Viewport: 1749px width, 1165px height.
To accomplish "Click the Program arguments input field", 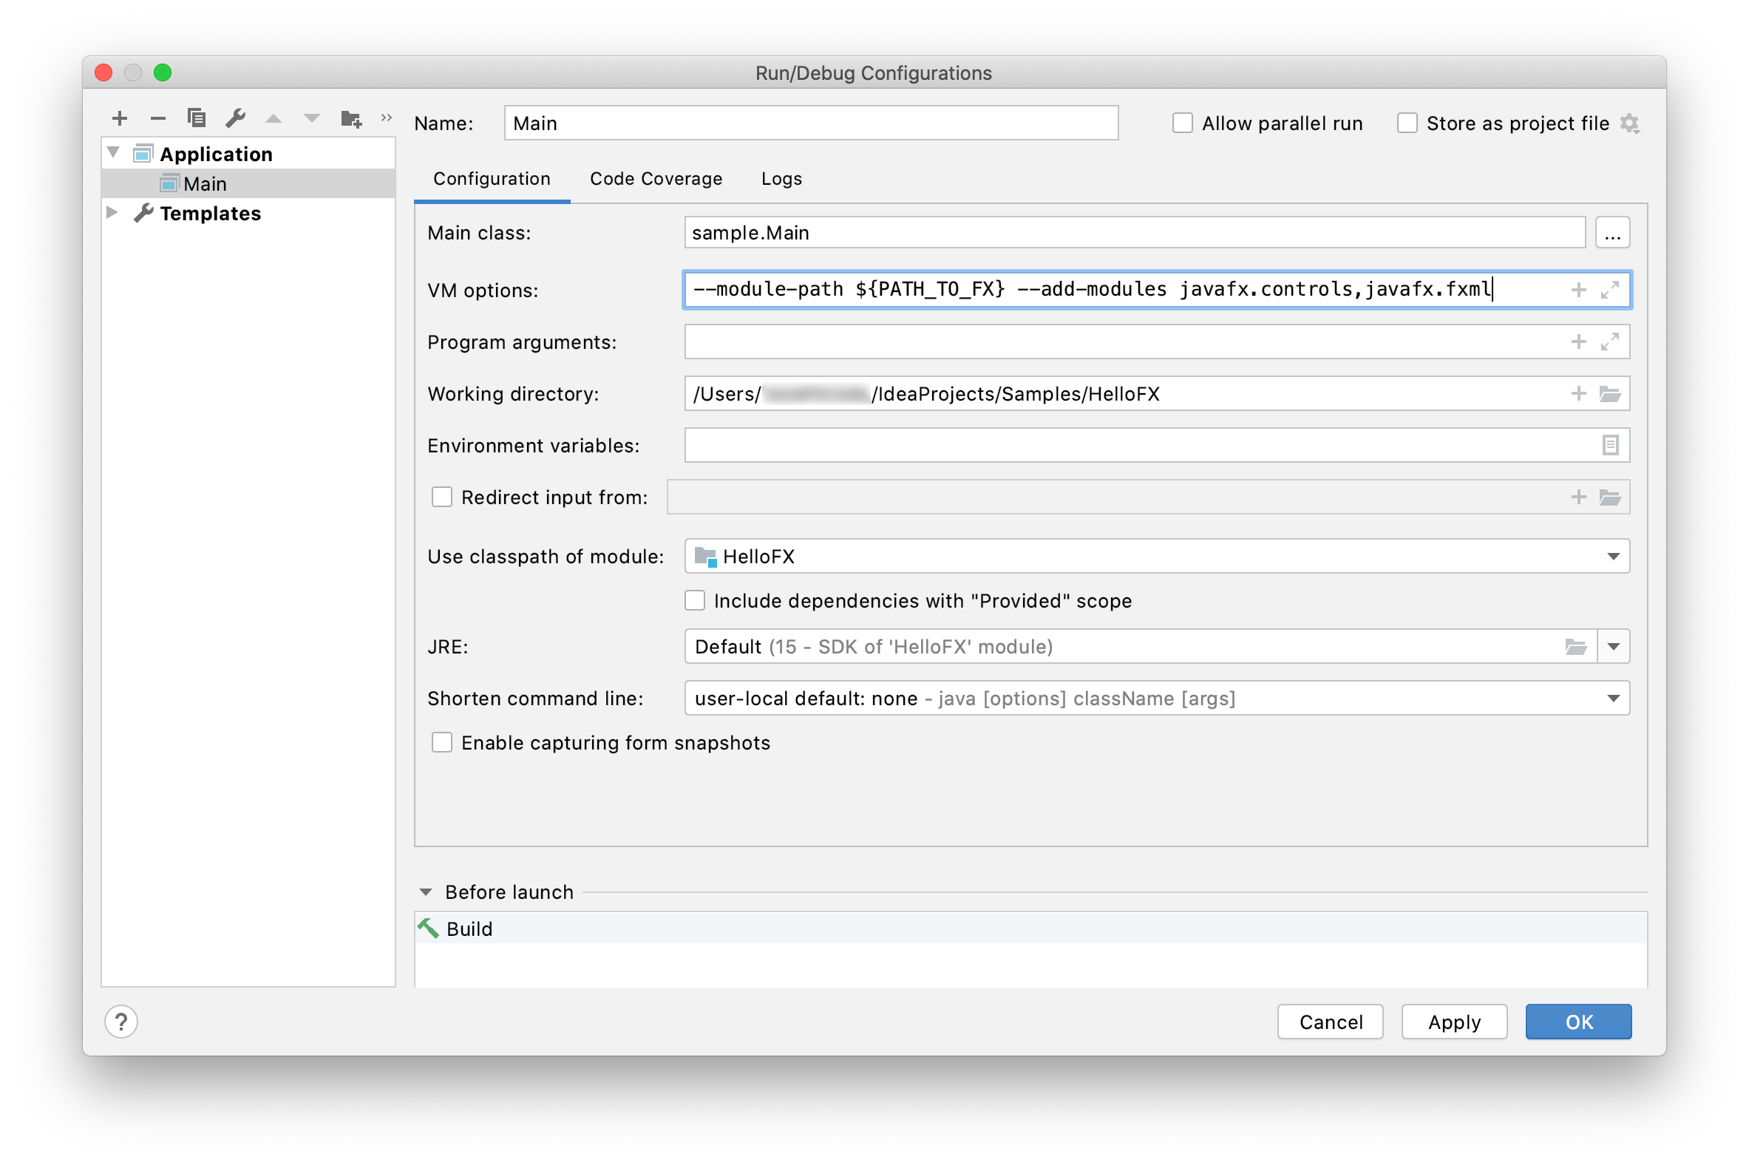I will [x=1115, y=342].
